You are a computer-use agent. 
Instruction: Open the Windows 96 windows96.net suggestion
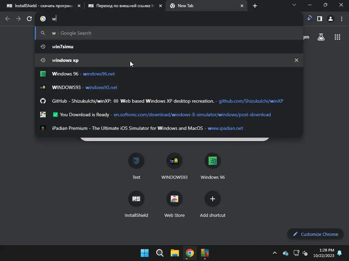[x=169, y=74]
